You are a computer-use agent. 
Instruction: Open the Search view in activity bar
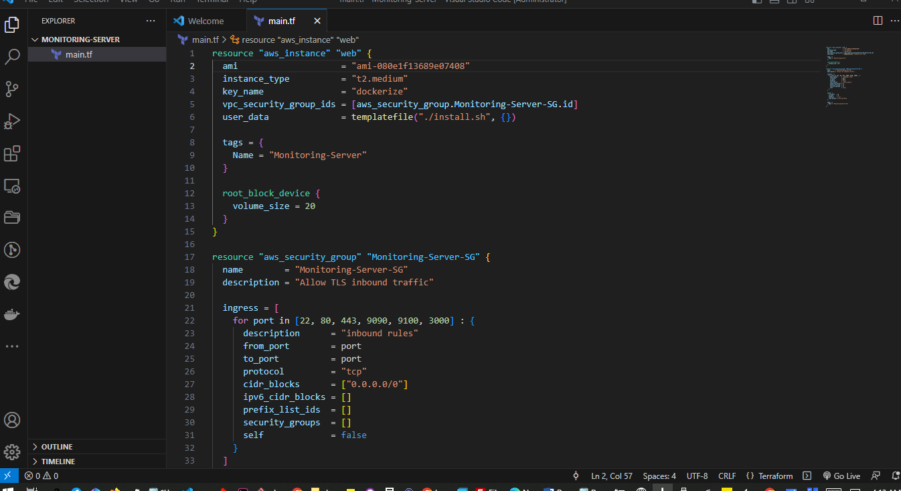pos(12,57)
